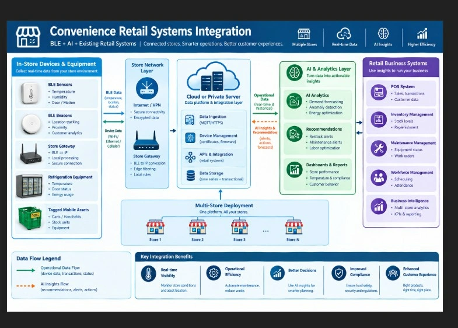The width and height of the screenshot is (458, 328).
Task: Click the "AI Insights & Recommendations" orange label
Action: click(x=265, y=130)
